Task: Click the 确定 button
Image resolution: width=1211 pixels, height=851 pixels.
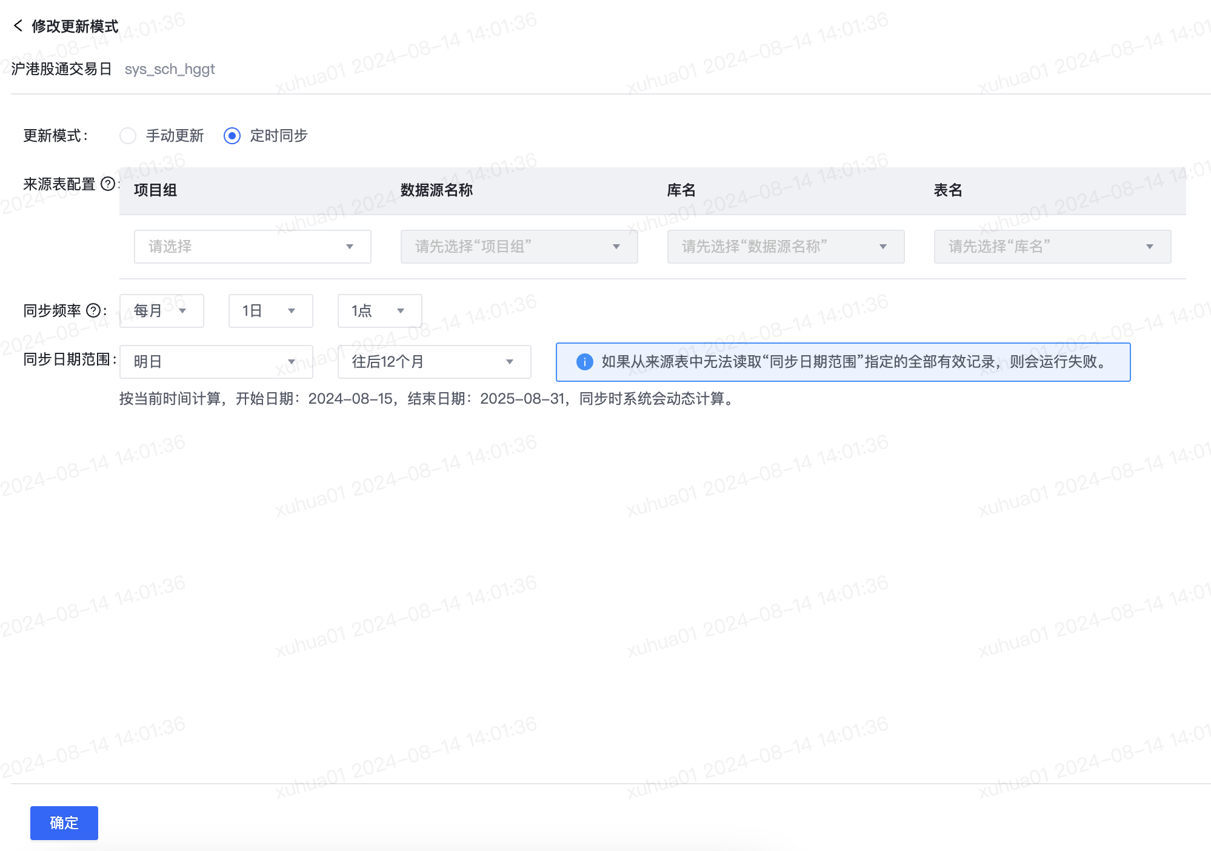Action: tap(64, 823)
